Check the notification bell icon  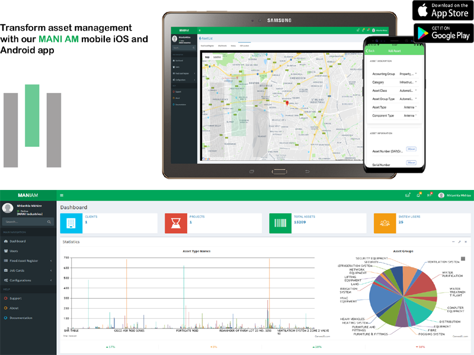418,195
